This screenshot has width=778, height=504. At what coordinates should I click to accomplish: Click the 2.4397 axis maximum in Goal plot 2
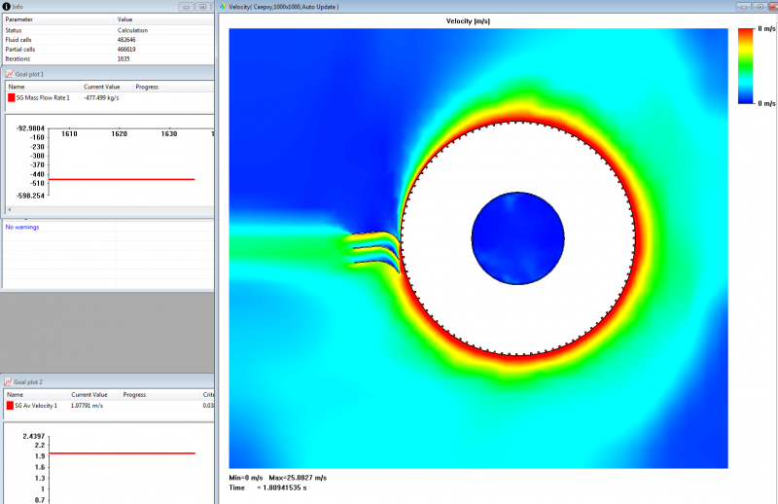[34, 436]
